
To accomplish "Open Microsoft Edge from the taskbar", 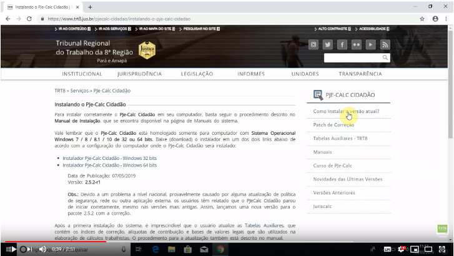I will [x=155, y=249].
